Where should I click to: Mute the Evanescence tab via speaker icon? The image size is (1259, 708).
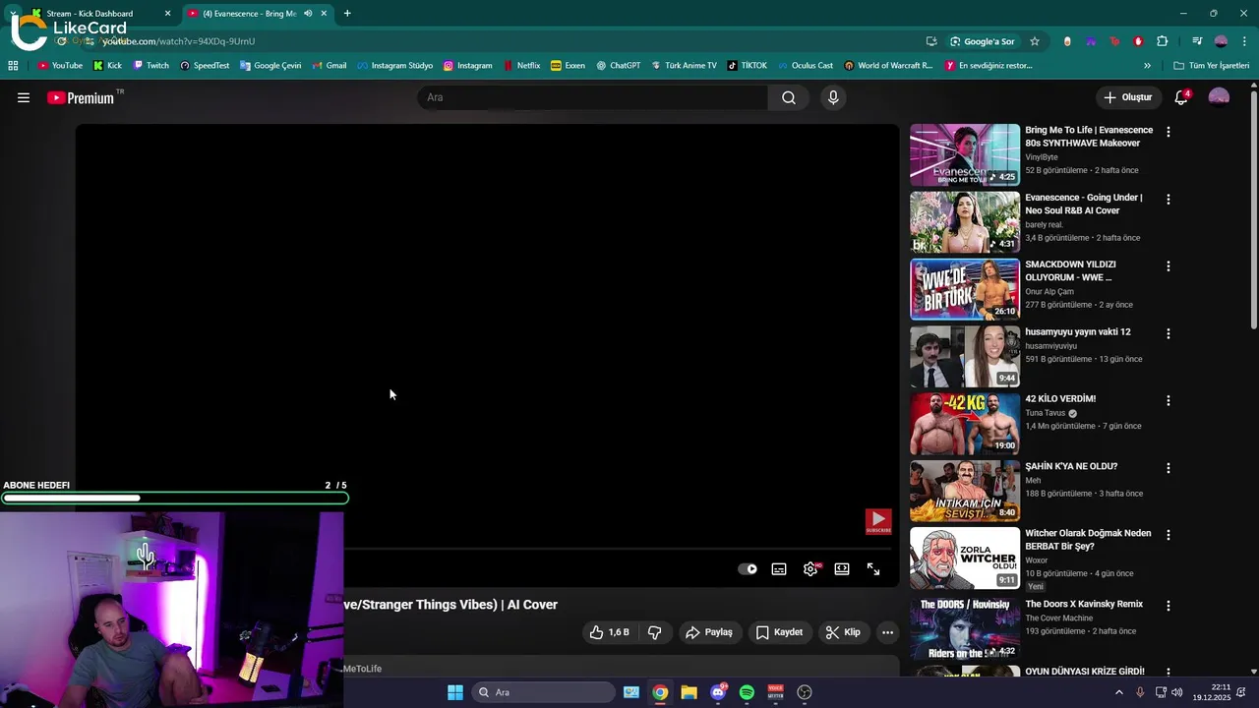pos(308,14)
